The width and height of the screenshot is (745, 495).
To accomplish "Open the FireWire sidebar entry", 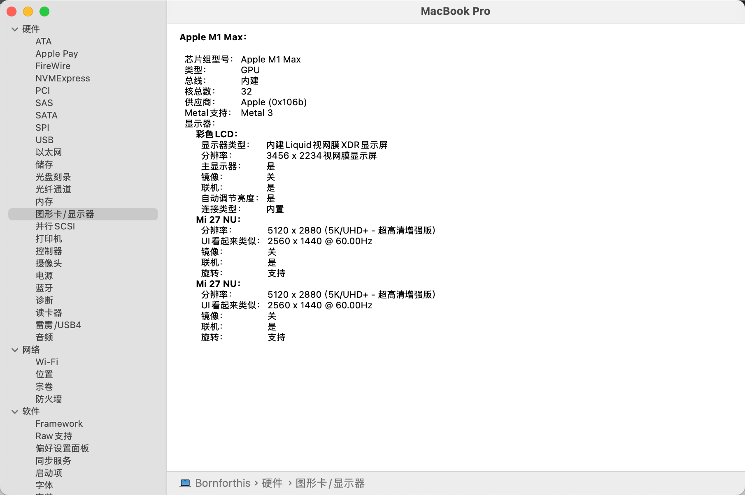I will pyautogui.click(x=53, y=66).
